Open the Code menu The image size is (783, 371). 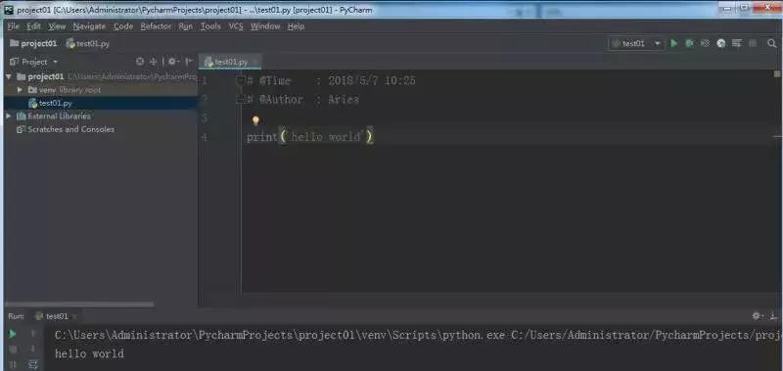pos(123,26)
